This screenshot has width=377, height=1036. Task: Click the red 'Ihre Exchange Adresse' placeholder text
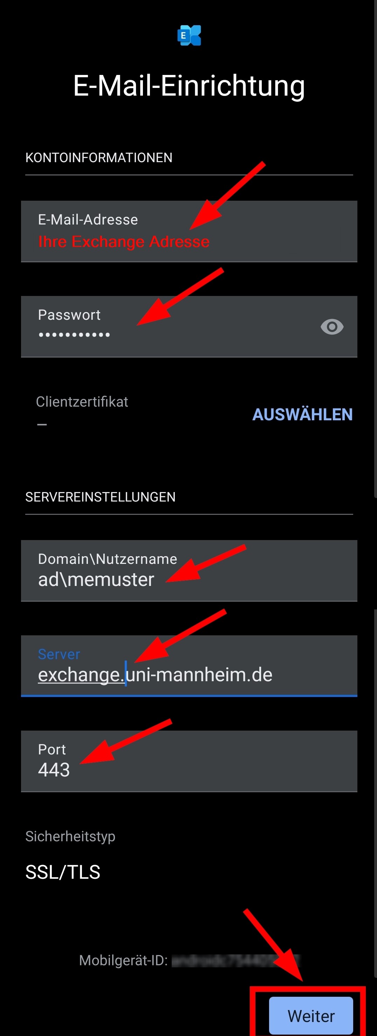(x=124, y=241)
